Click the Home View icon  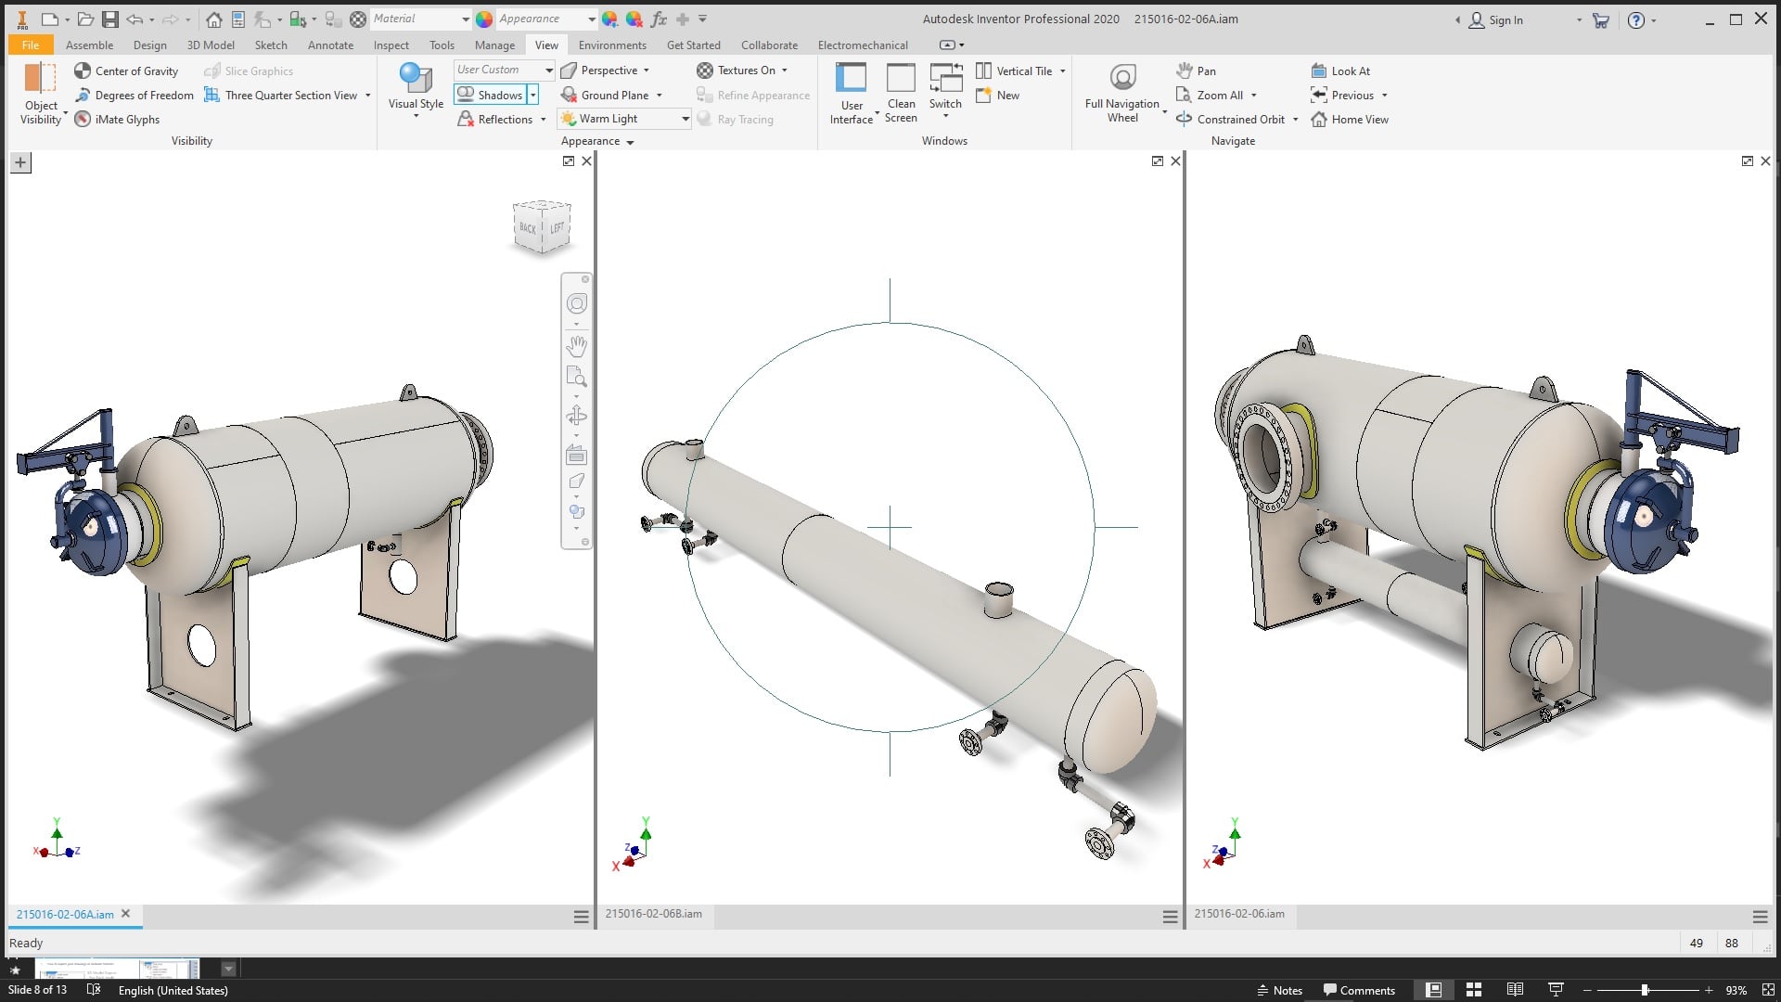pos(1319,120)
